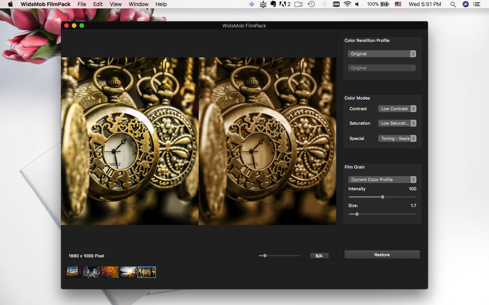489x305 pixels.
Task: Click the keyboard-like menu bar icon
Action: pyautogui.click(x=336, y=4)
